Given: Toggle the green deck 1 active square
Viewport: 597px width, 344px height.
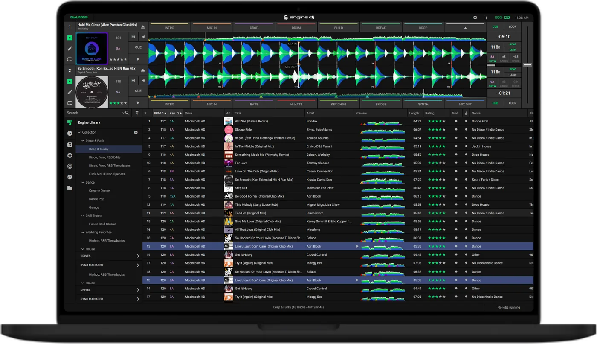Looking at the screenshot, I should pos(70,38).
